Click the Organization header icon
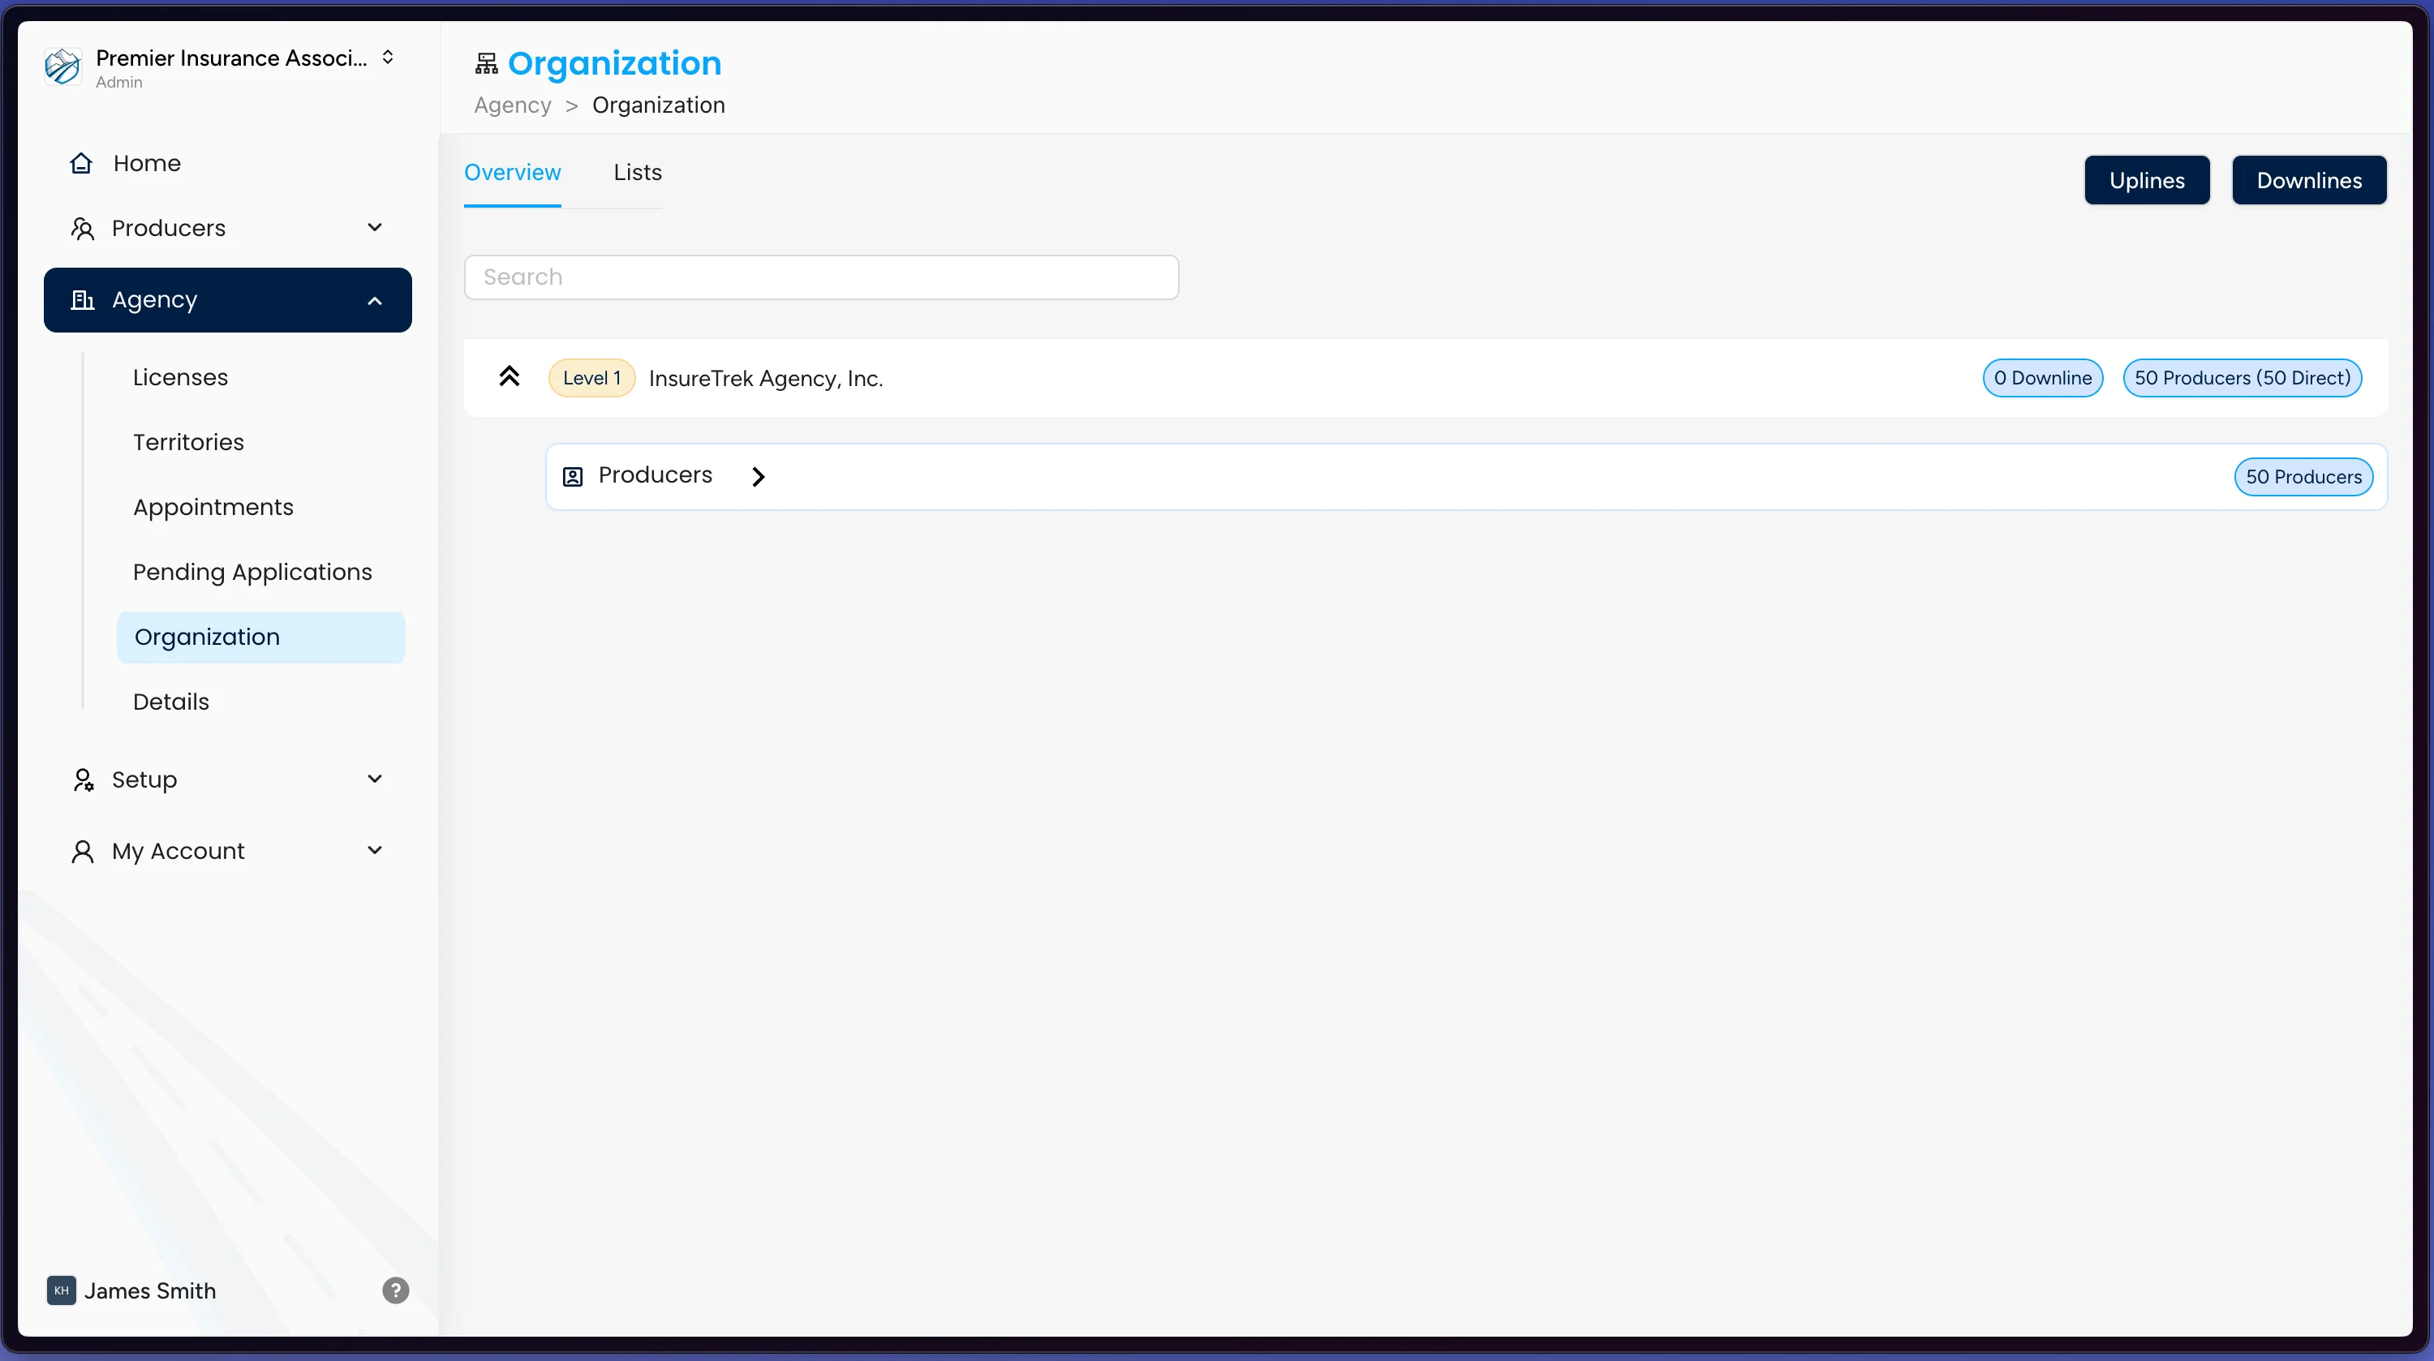This screenshot has height=1361, width=2434. point(486,62)
